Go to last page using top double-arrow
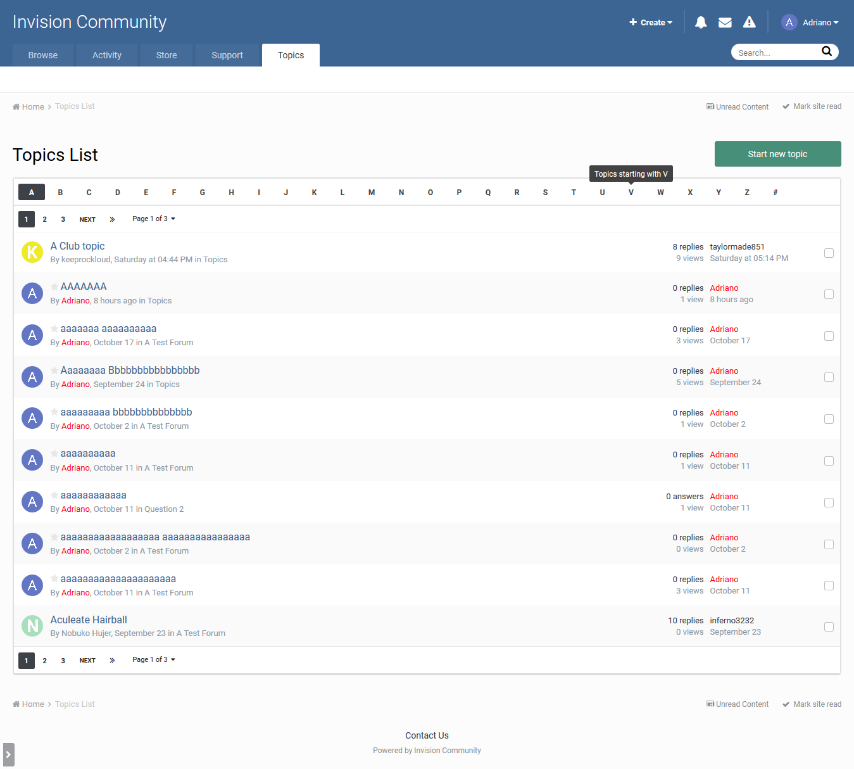The image size is (854, 769). [112, 219]
